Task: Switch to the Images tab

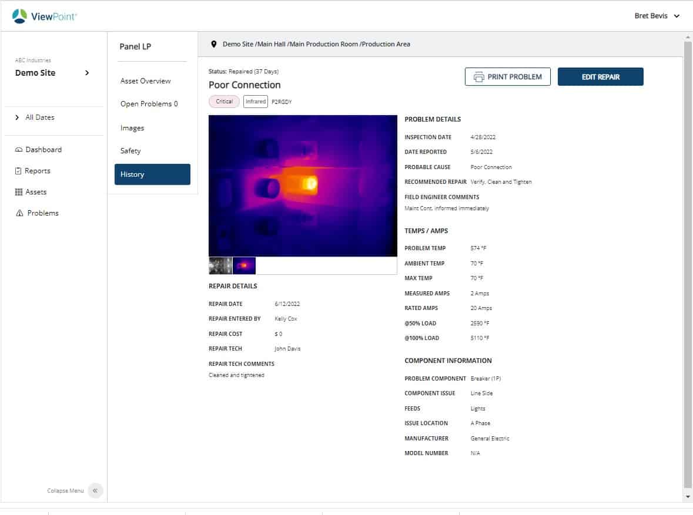Action: [132, 127]
